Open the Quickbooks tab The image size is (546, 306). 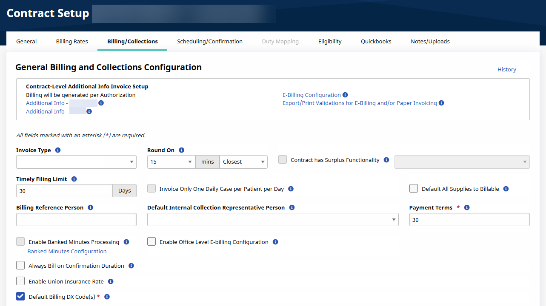coord(376,41)
